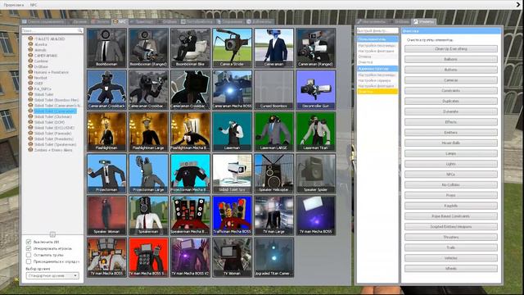Open the NPC menu in top bar

[x=34, y=5]
